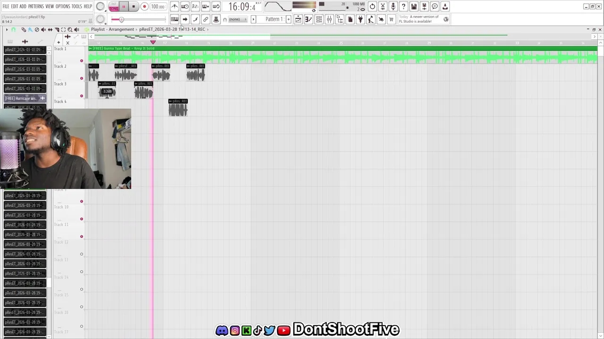Select the [FREE] Hurricane Wis.. sample in picker
The width and height of the screenshot is (604, 339).
click(x=25, y=98)
